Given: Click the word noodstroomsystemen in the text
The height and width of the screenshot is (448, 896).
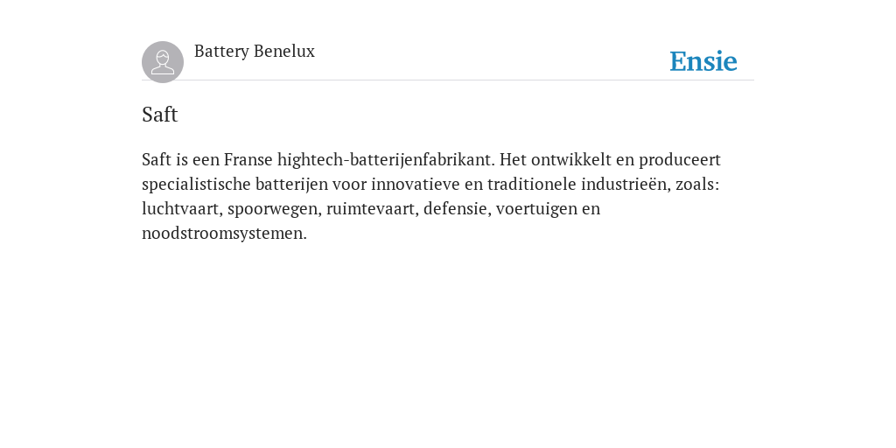Looking at the screenshot, I should click(224, 233).
